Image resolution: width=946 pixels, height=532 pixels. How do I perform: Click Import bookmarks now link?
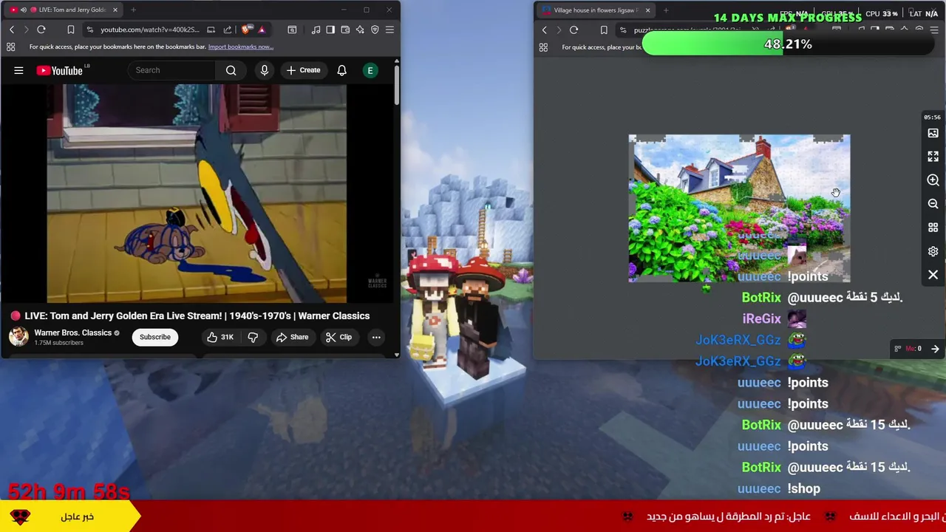click(240, 47)
